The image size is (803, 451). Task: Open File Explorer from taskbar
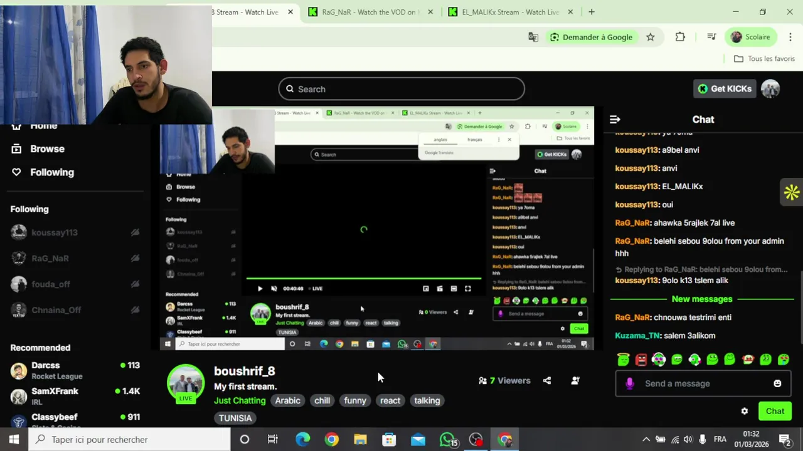[360, 439]
